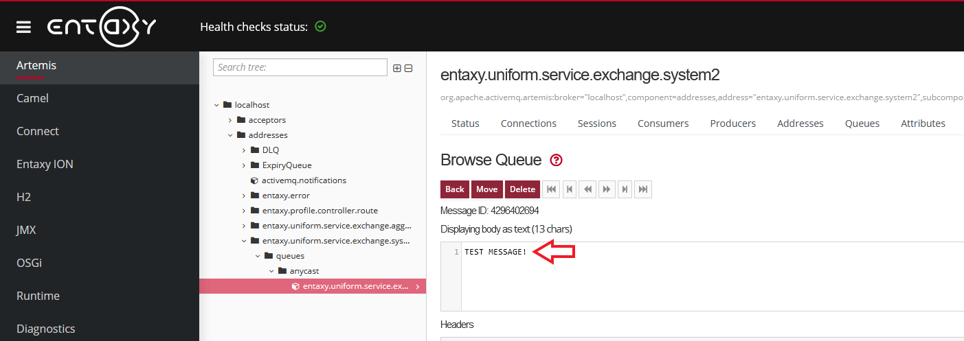The width and height of the screenshot is (964, 341).
Task: Collapse the addresses folder
Action: coord(231,135)
